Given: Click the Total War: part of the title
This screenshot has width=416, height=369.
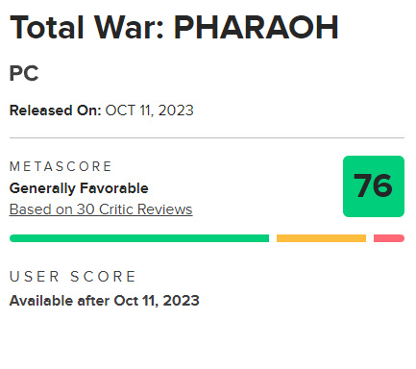Looking at the screenshot, I should click(87, 28).
